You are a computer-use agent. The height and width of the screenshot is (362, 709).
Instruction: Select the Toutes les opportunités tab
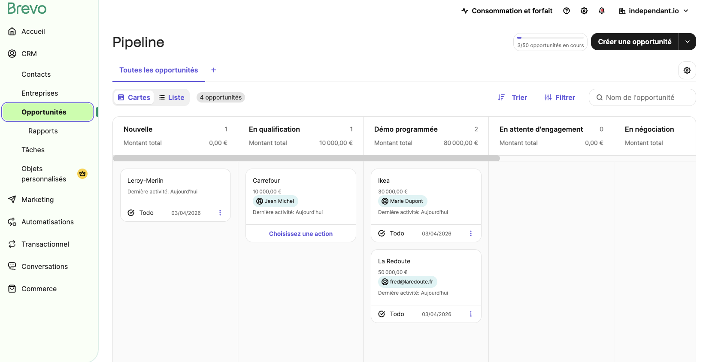(159, 70)
